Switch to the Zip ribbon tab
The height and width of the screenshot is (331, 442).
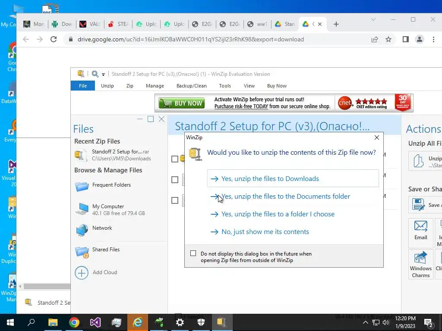129,86
